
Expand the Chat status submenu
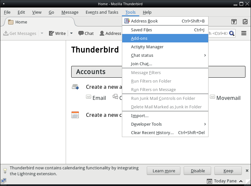click(x=165, y=55)
